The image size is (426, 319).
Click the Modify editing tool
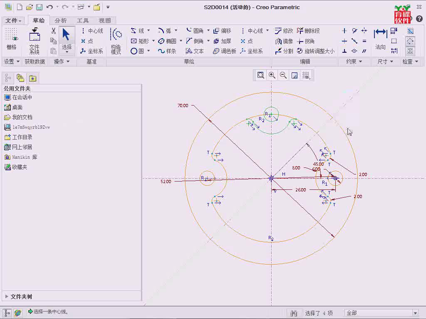pos(284,31)
